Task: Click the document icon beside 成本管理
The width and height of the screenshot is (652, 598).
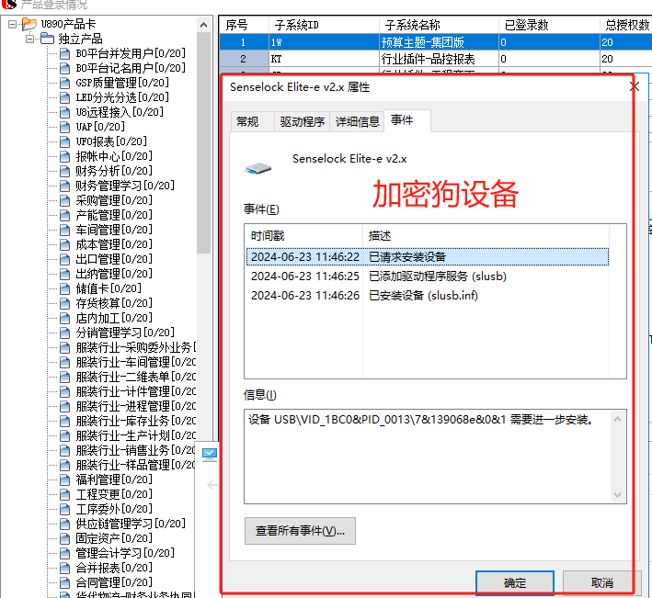Action: point(64,244)
